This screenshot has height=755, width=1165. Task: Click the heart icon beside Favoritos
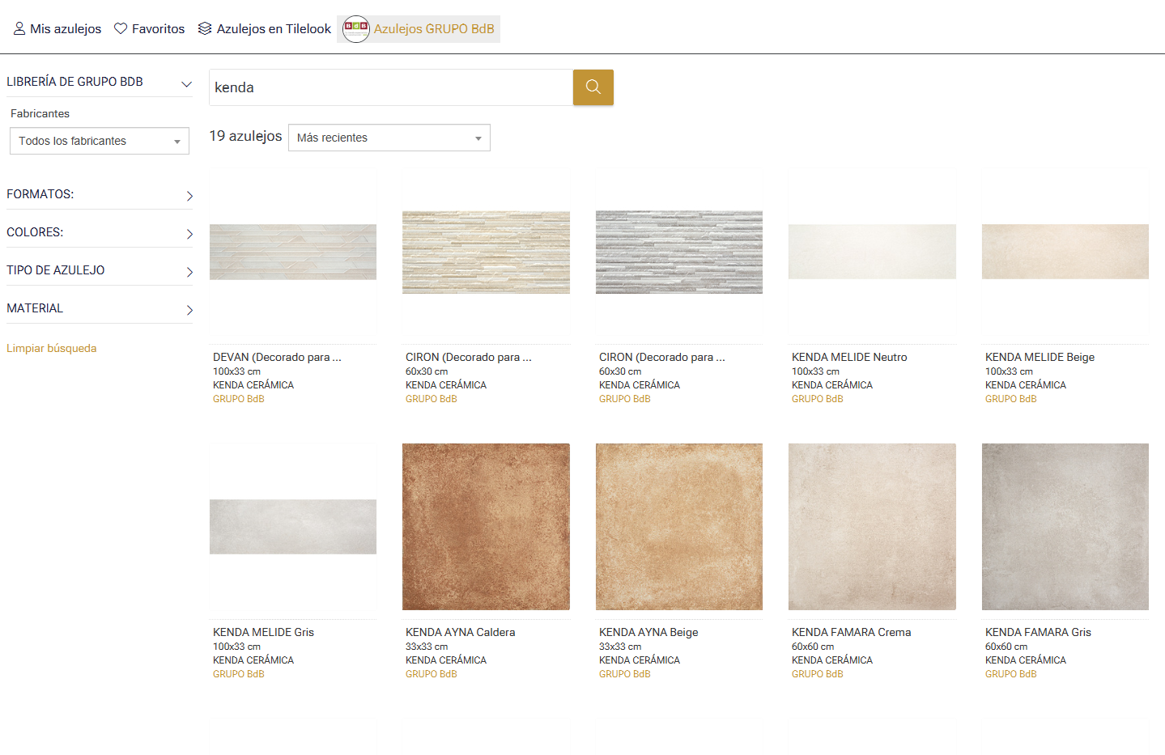[x=121, y=28]
